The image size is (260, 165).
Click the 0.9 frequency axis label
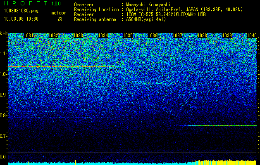click(3, 95)
